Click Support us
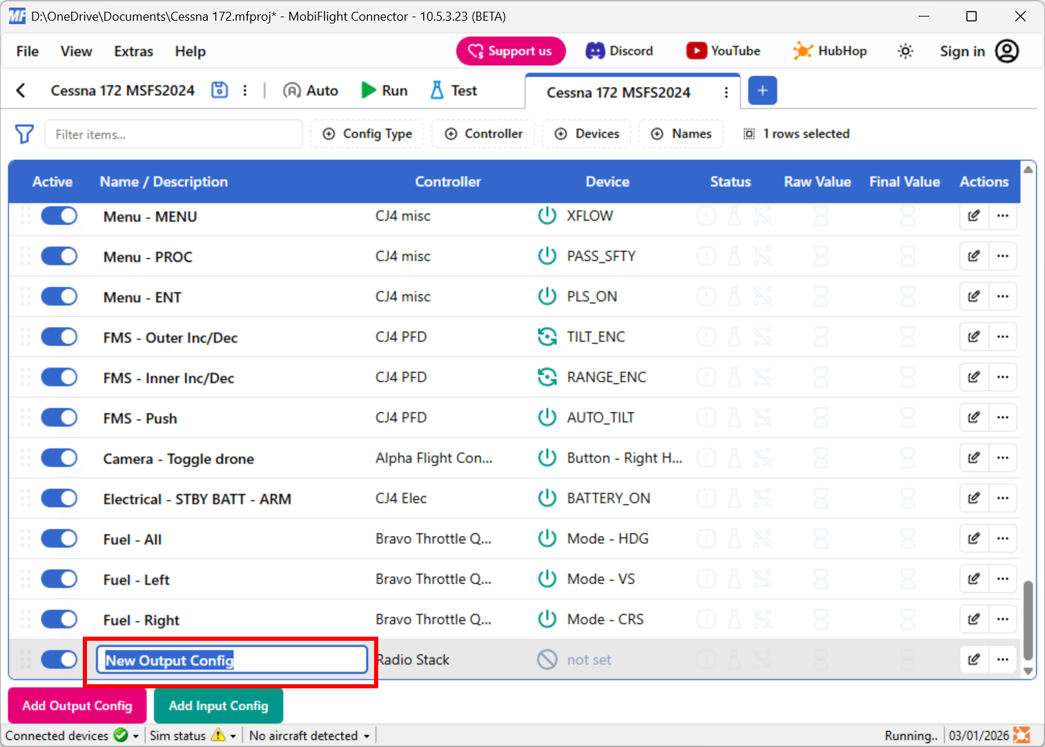 (x=511, y=50)
